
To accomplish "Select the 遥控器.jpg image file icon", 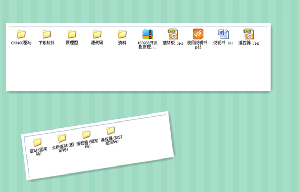I will (248, 34).
